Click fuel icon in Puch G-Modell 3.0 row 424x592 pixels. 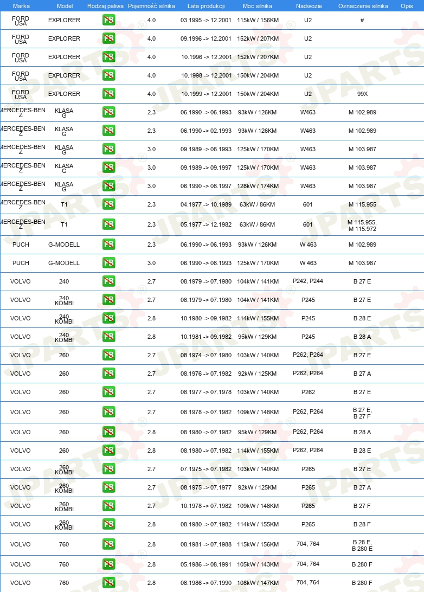click(x=109, y=263)
